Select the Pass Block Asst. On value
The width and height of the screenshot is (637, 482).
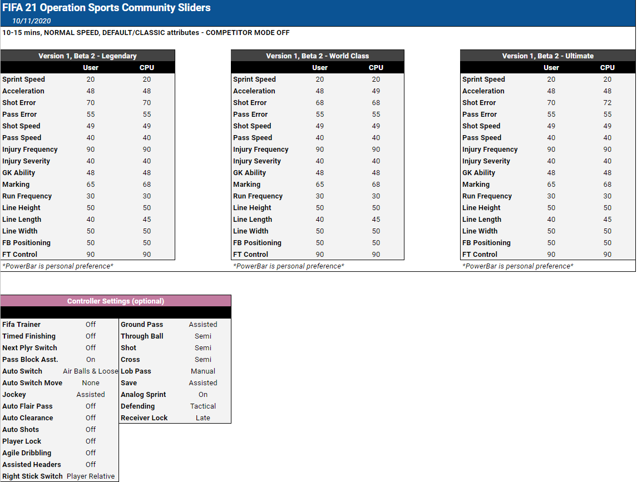click(x=91, y=359)
